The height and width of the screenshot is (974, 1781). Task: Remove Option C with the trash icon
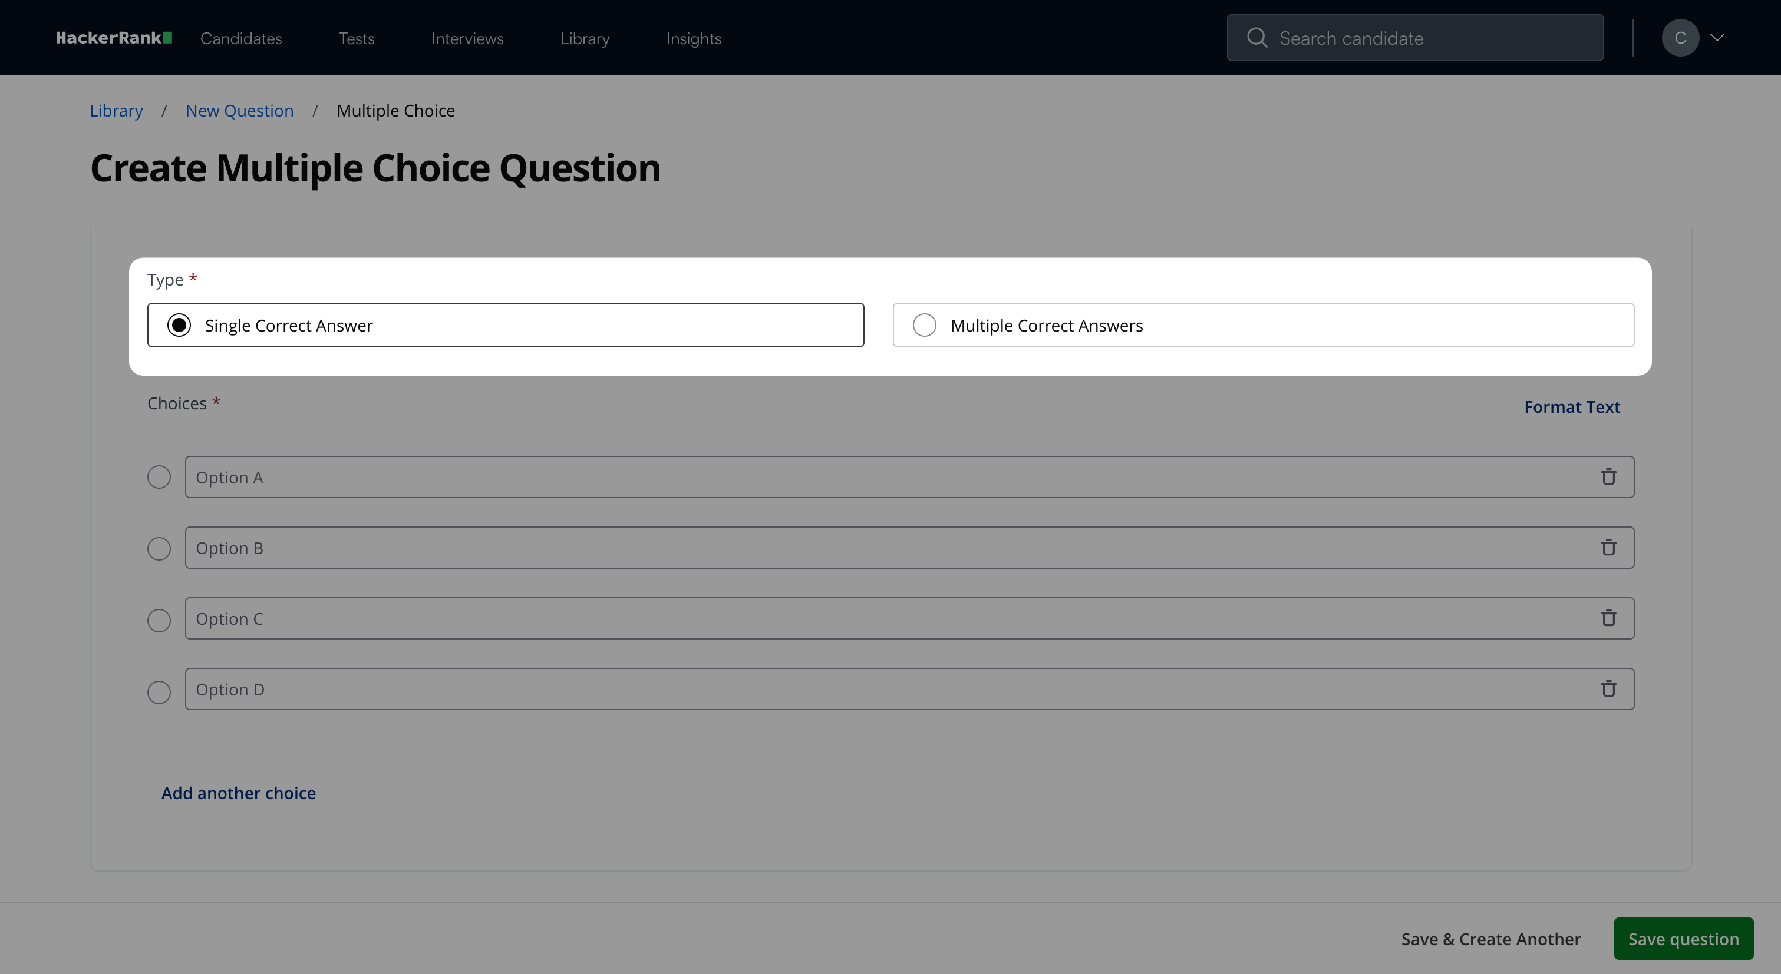tap(1608, 618)
